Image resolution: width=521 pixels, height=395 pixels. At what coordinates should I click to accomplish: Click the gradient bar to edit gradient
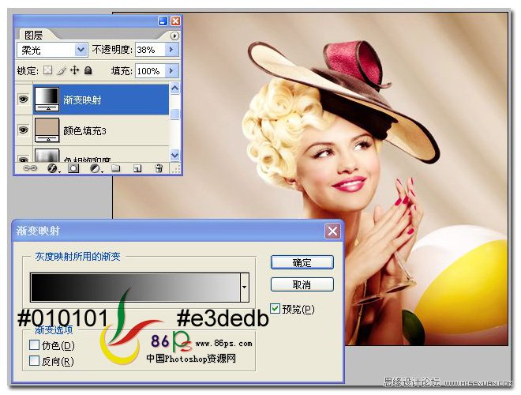point(135,288)
